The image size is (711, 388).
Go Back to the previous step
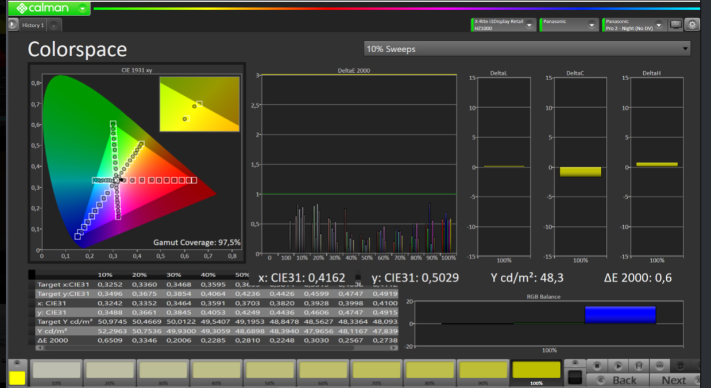(x=619, y=379)
